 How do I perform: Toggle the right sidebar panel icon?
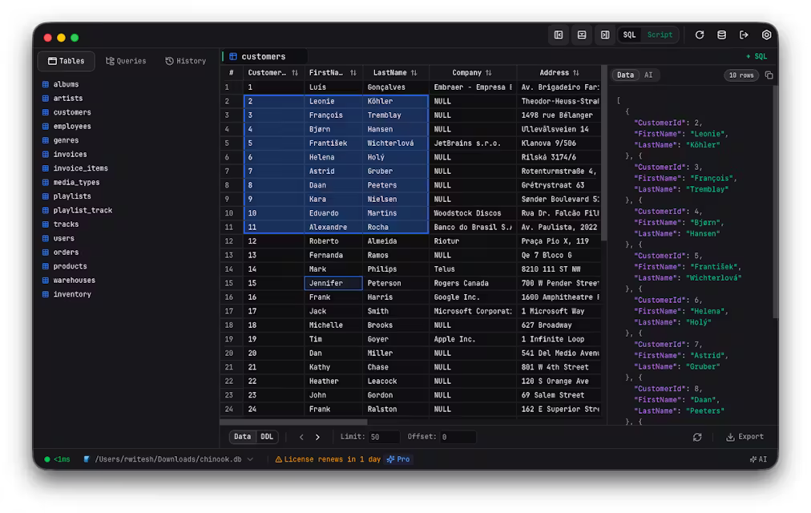604,35
